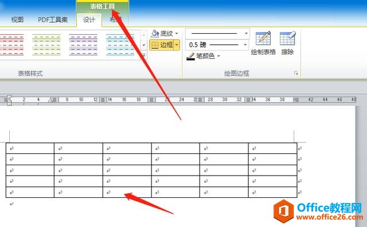Apply borders with the 边框 button
Screen dimensions: 367x227
pyautogui.click(x=162, y=45)
